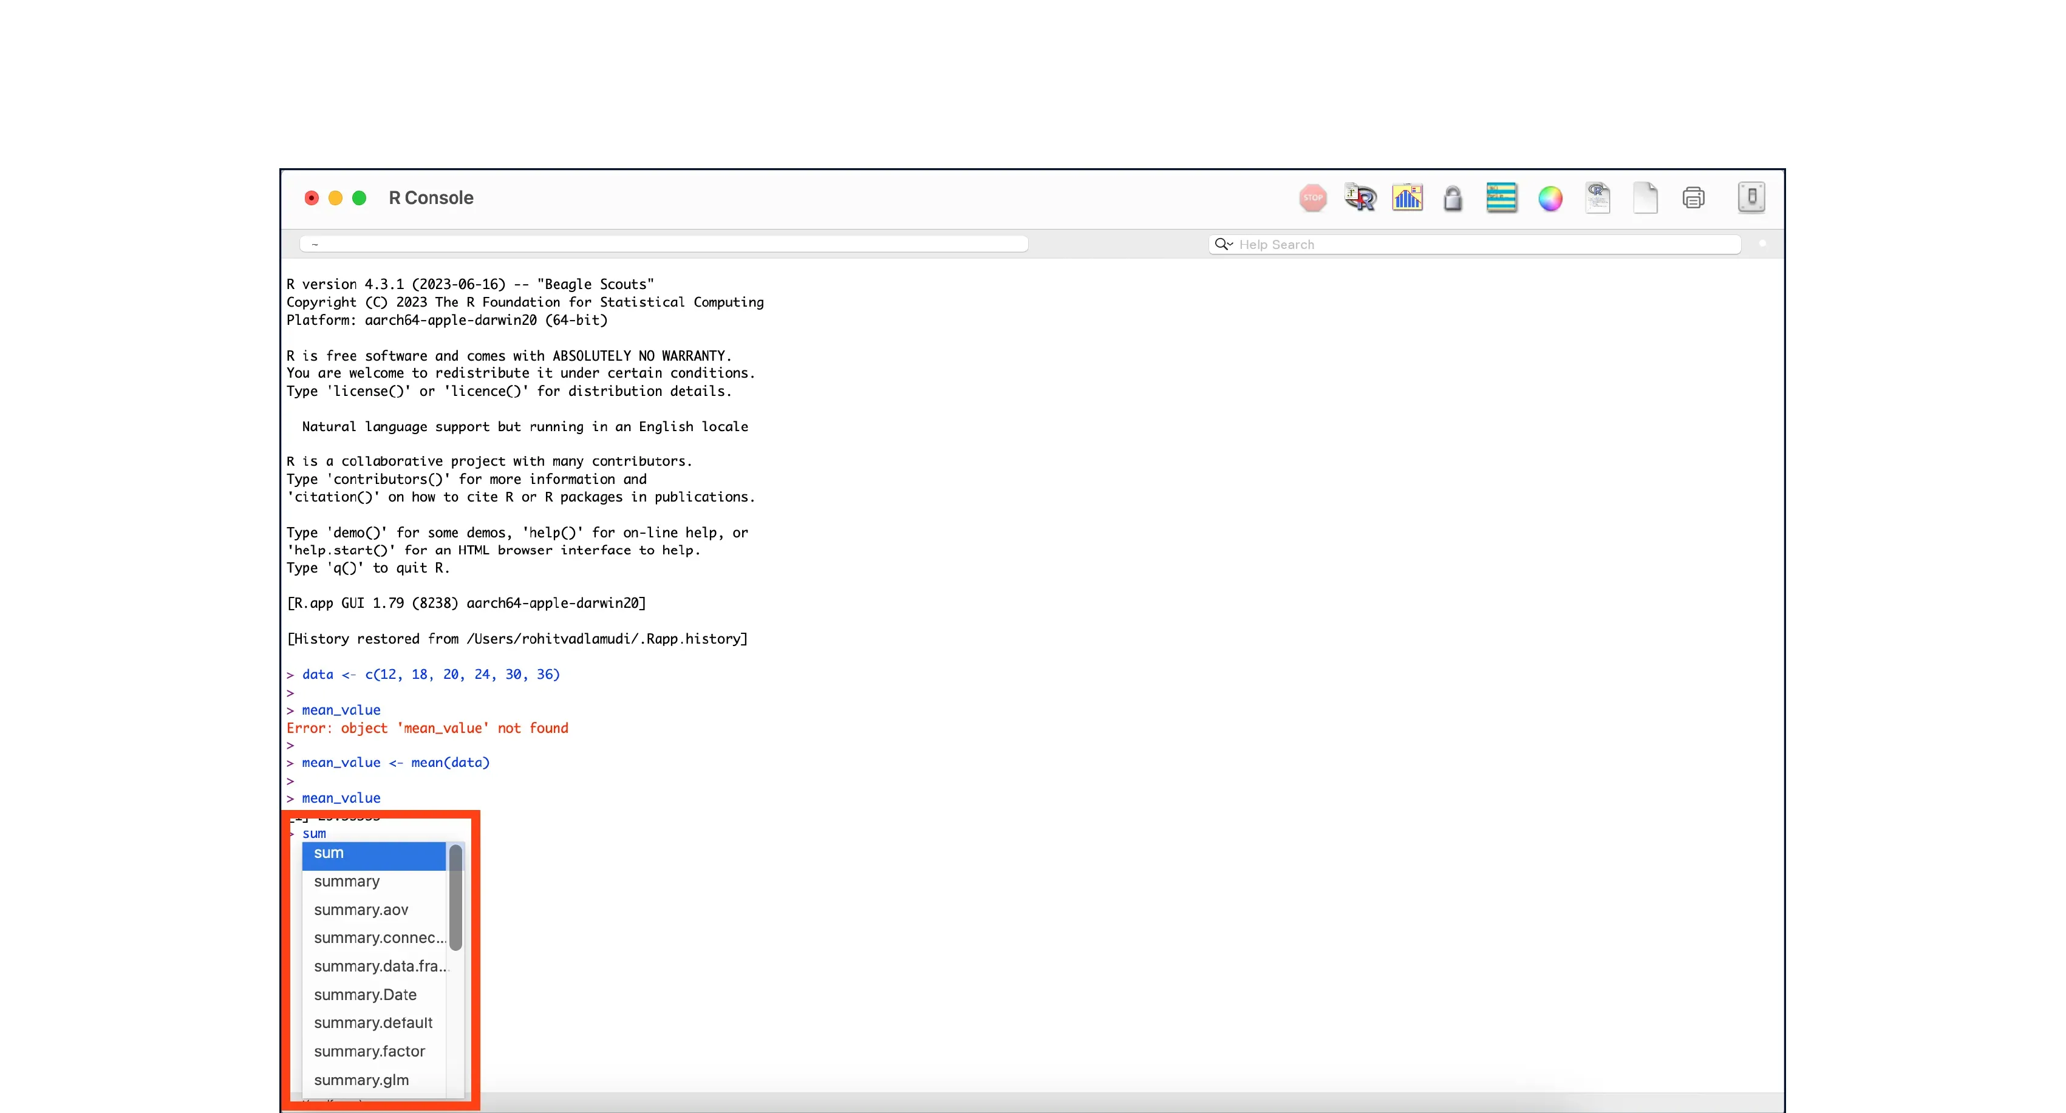The height and width of the screenshot is (1113, 2066).
Task: Click the padlock authentication icon
Action: click(1453, 198)
